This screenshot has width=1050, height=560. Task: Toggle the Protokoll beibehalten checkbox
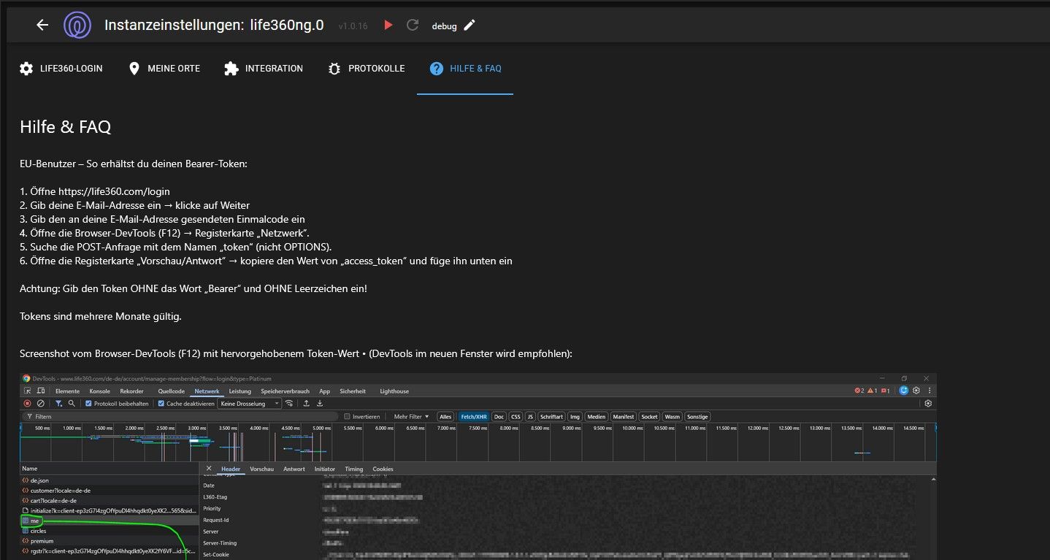click(88, 404)
